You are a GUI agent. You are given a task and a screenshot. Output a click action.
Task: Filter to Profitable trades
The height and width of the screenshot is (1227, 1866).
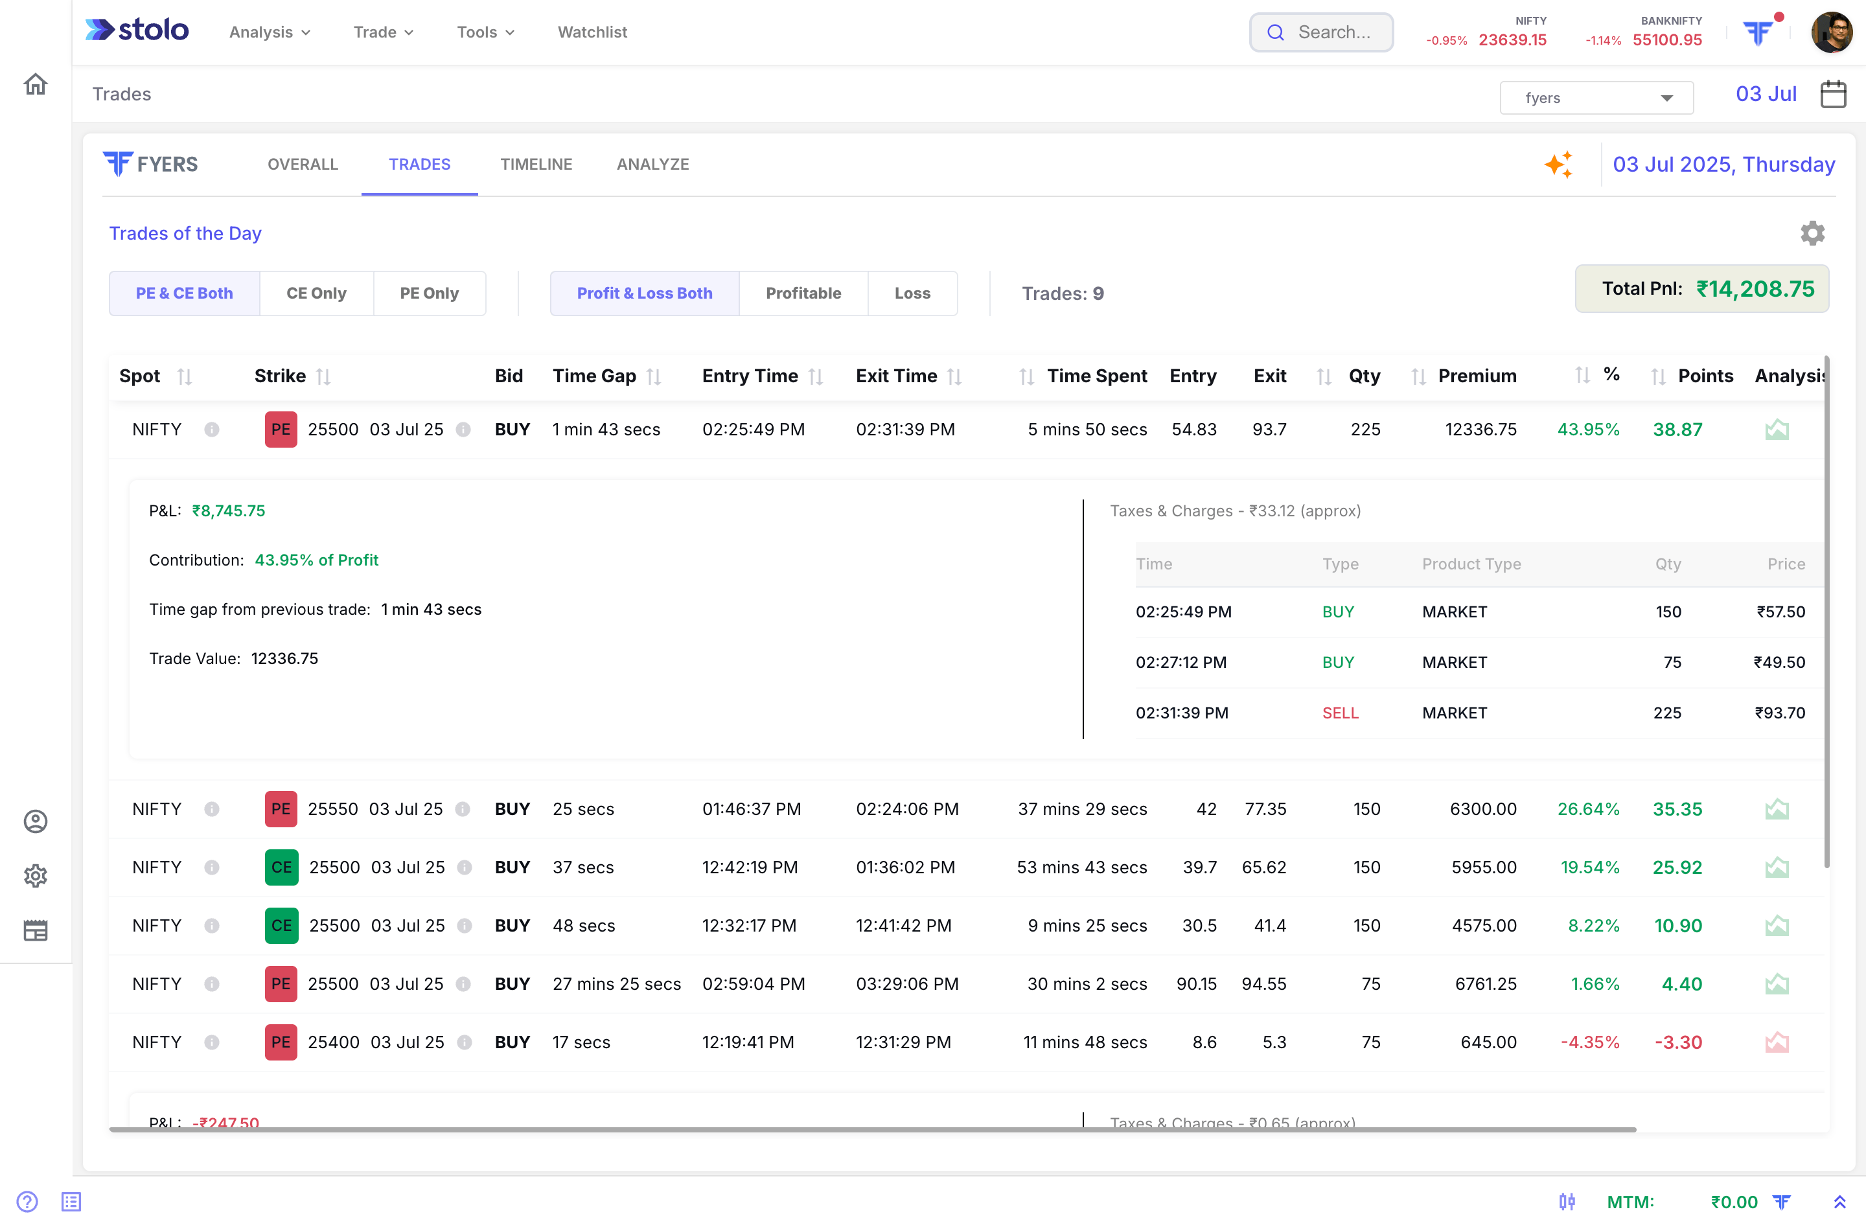(x=803, y=293)
